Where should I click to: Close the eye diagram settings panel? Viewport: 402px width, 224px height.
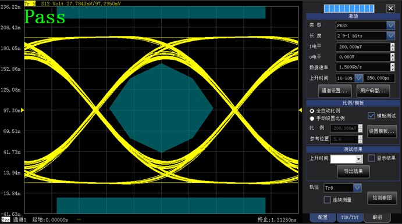tap(390, 9)
